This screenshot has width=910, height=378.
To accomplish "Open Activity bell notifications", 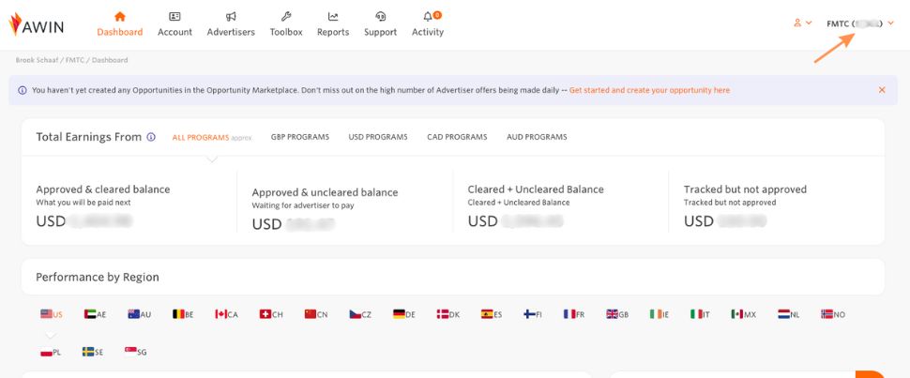I will point(428,17).
